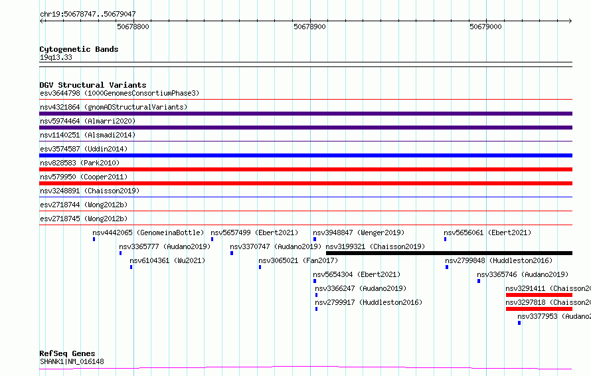The width and height of the screenshot is (591, 376).
Task: Open nsv2799917 (Huddleston2016) label
Action: [369, 302]
